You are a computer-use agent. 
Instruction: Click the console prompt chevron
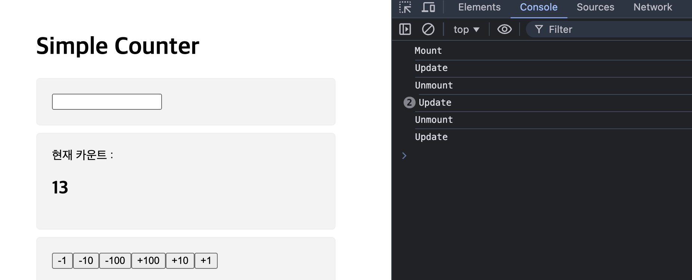(404, 156)
